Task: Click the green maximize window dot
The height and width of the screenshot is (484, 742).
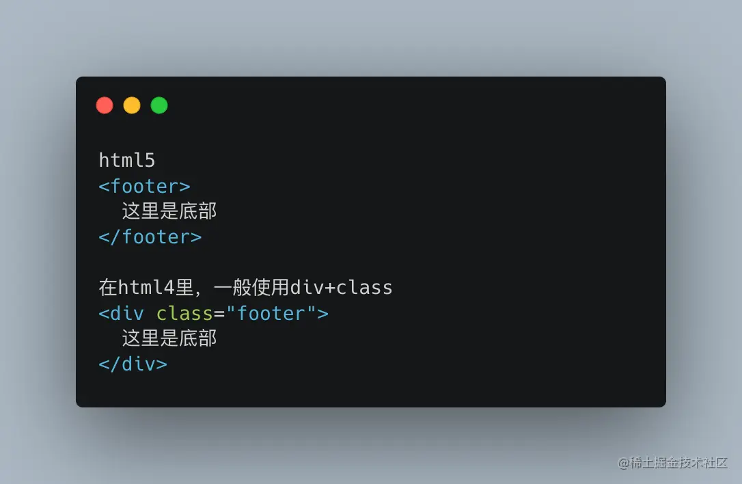Action: pyautogui.click(x=159, y=105)
